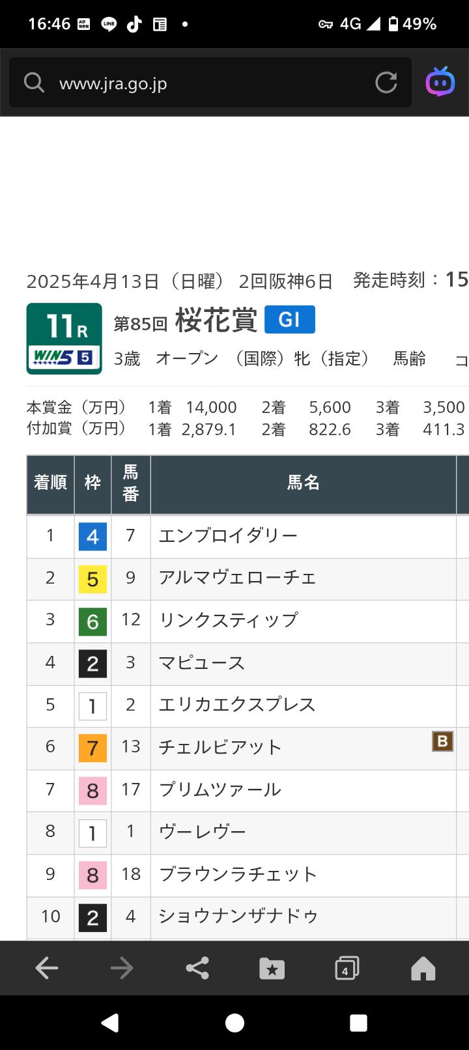Image resolution: width=469 pixels, height=1050 pixels.
Task: Tap the green frame 6 swatch
Action: [92, 621]
